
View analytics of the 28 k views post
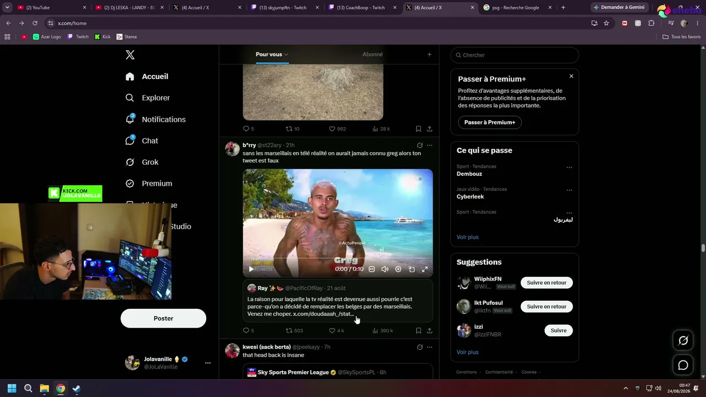[381, 128]
